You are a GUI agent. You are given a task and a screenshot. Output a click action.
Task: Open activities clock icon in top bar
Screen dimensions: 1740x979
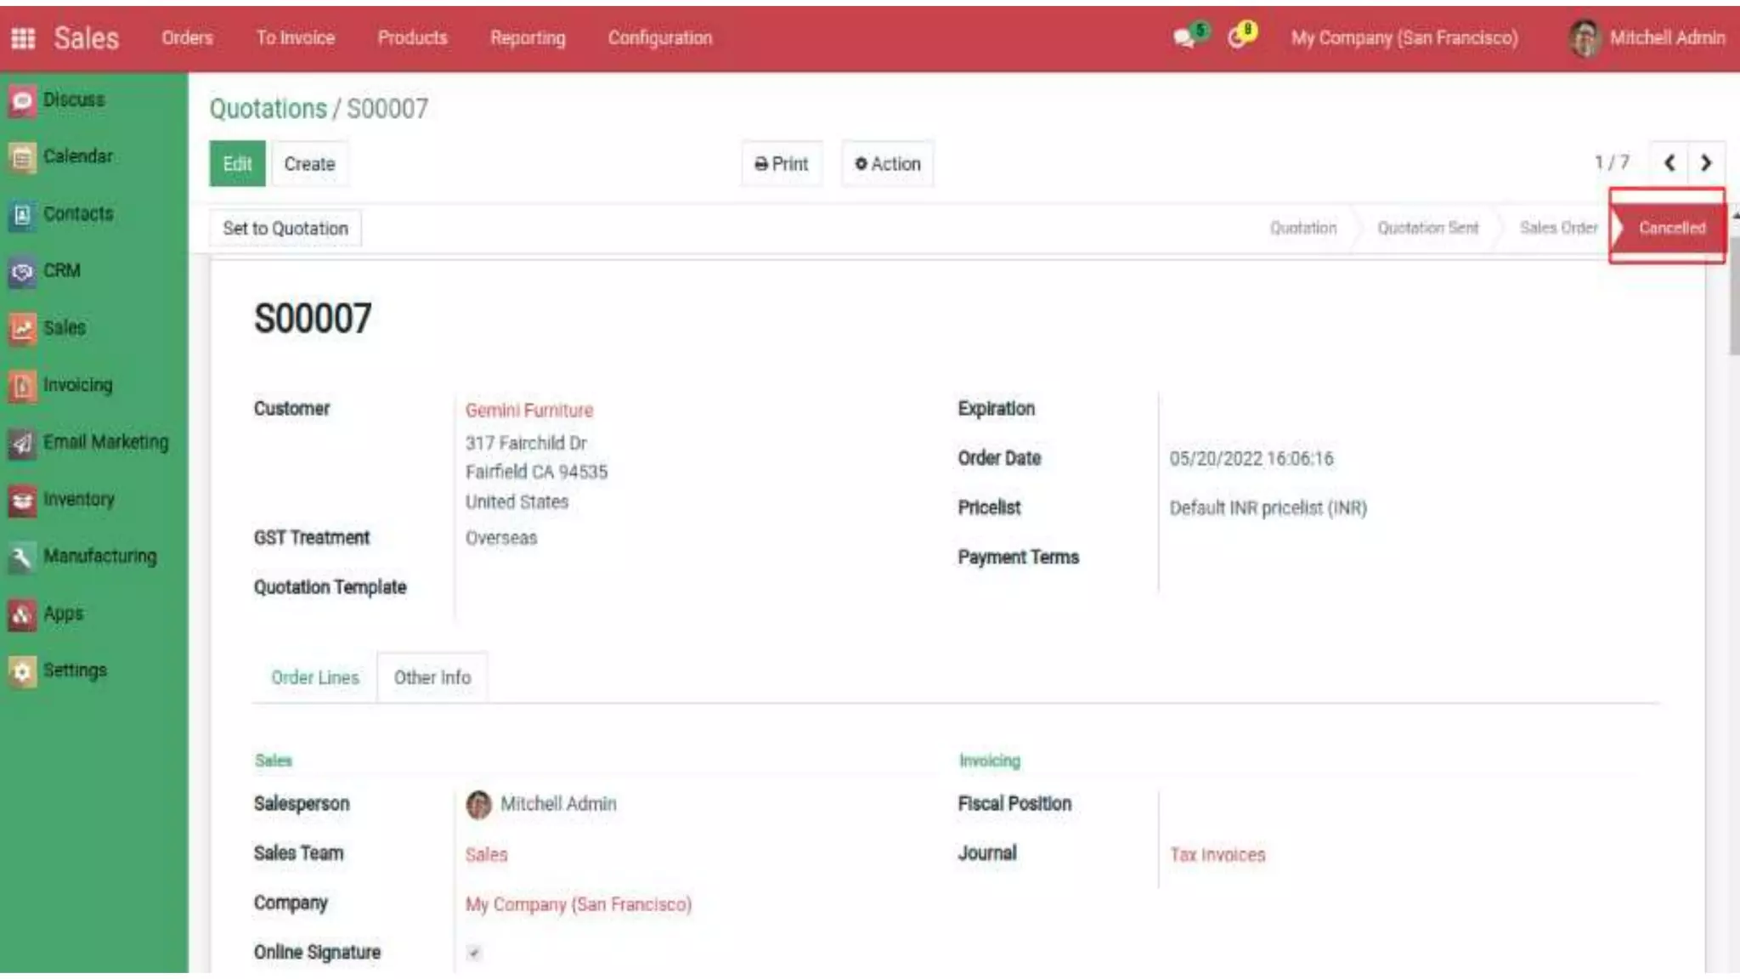(x=1238, y=37)
